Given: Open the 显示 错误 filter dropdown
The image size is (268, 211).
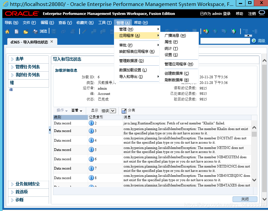Looking at the screenshot, I should [x=109, y=111].
